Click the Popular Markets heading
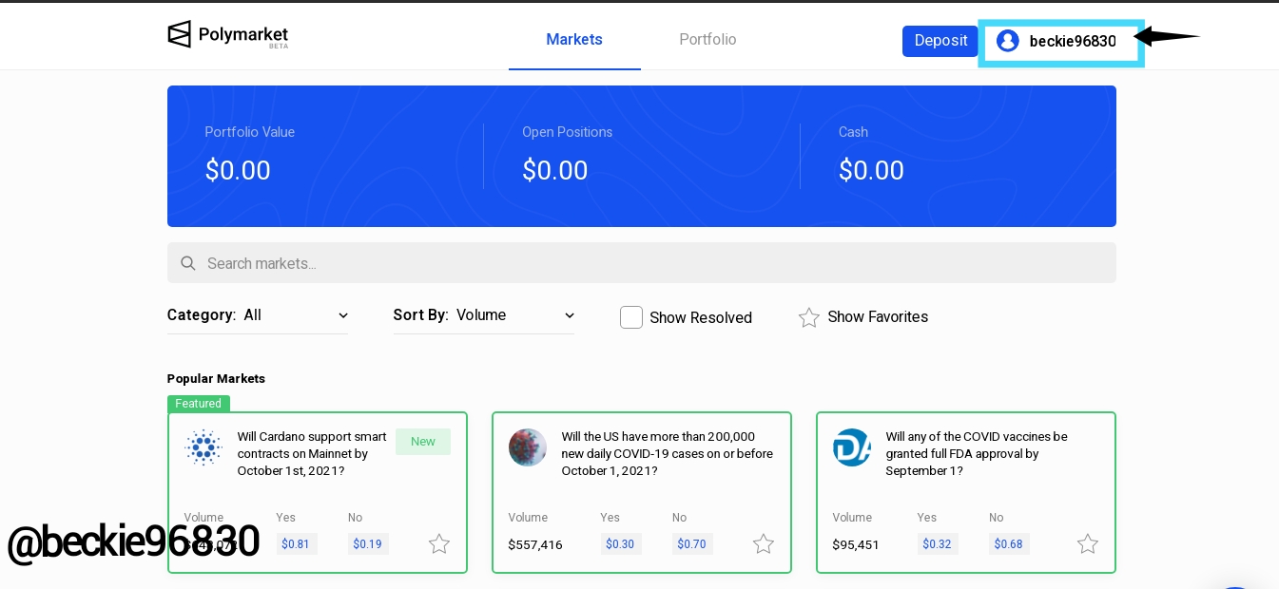This screenshot has height=589, width=1279. 216,378
